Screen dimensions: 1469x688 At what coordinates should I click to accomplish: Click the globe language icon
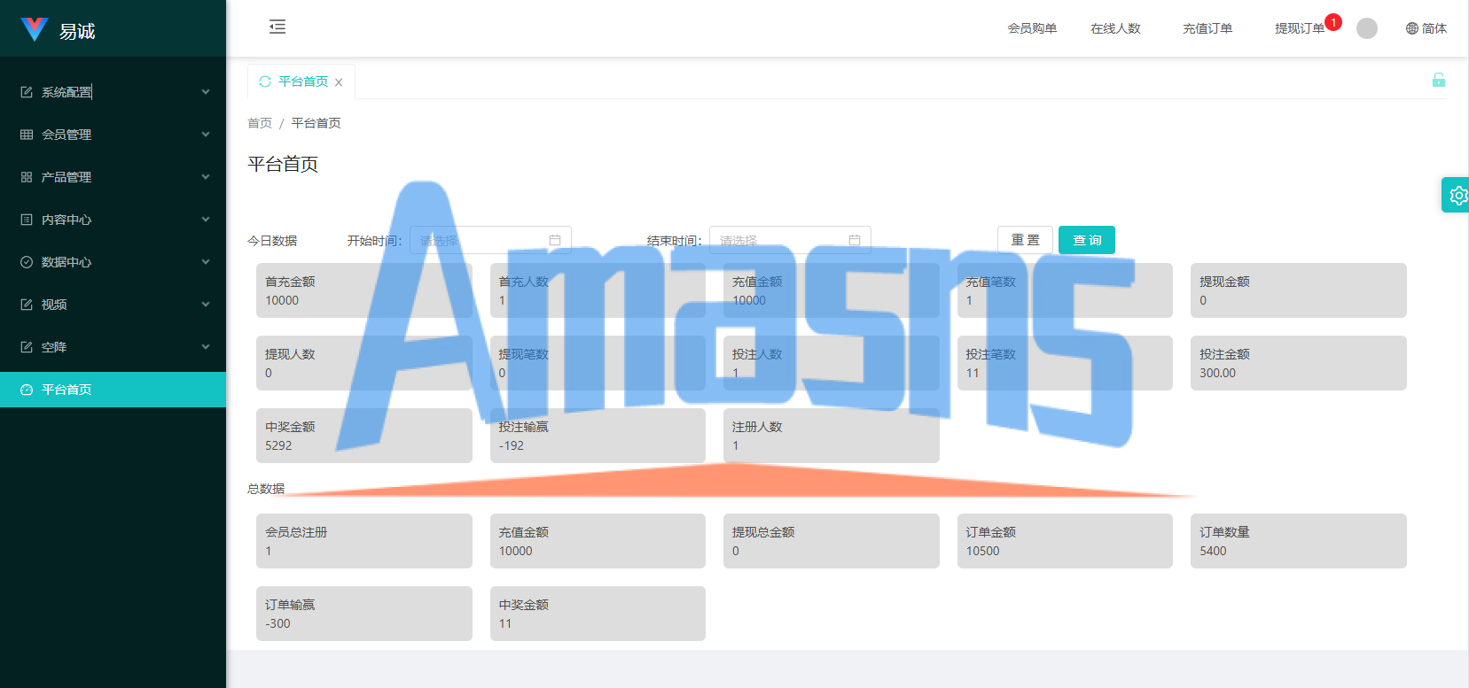(x=1412, y=28)
